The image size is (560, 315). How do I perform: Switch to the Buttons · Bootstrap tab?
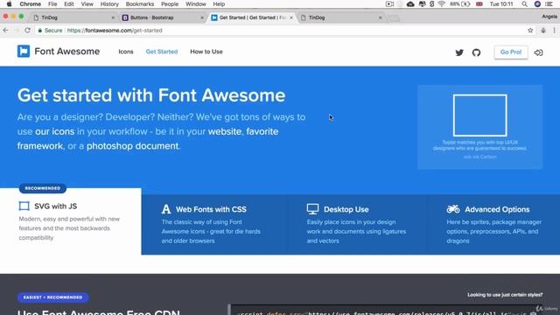coord(162,17)
